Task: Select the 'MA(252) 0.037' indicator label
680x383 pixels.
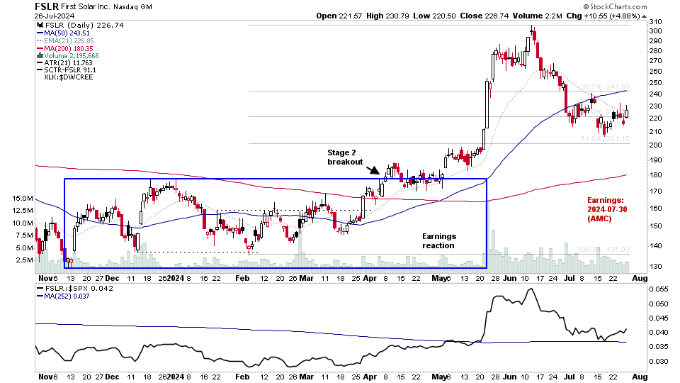Action: tap(67, 296)
